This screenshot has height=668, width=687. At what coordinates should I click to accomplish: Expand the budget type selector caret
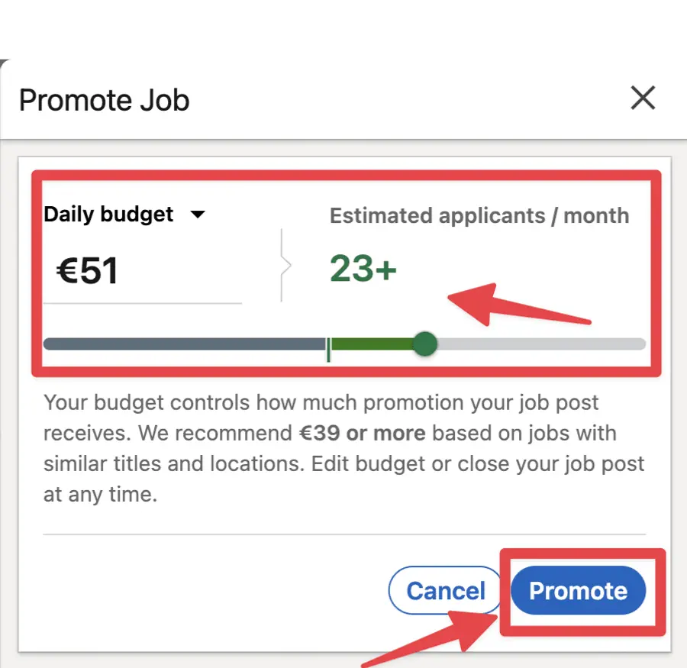pos(198,215)
